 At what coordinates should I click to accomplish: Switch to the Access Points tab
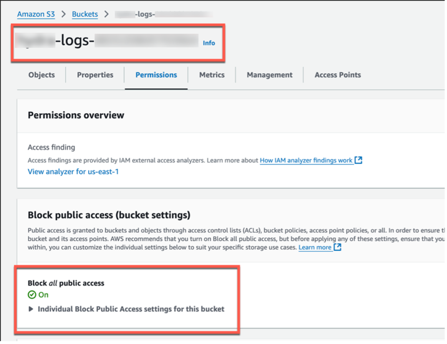click(338, 75)
